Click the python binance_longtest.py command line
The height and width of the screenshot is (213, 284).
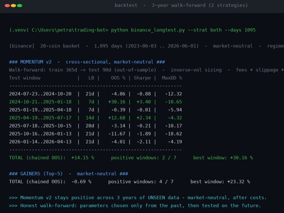pyautogui.click(x=132, y=30)
